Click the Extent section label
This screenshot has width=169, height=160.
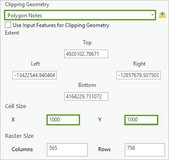tap(12, 33)
